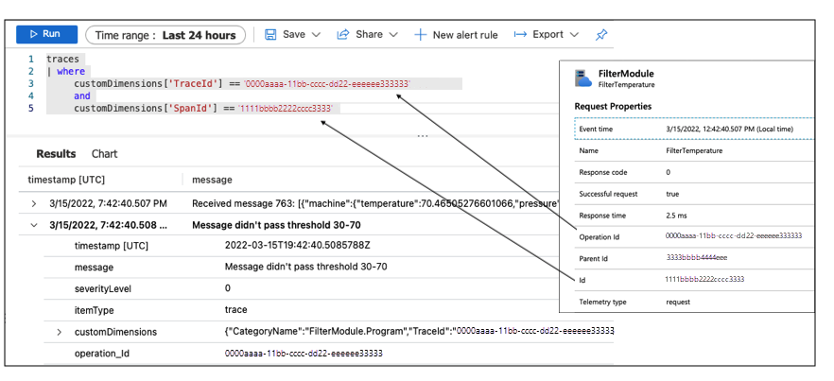The image size is (834, 381).
Task: Expand the Save dropdown chevron
Action: click(316, 35)
